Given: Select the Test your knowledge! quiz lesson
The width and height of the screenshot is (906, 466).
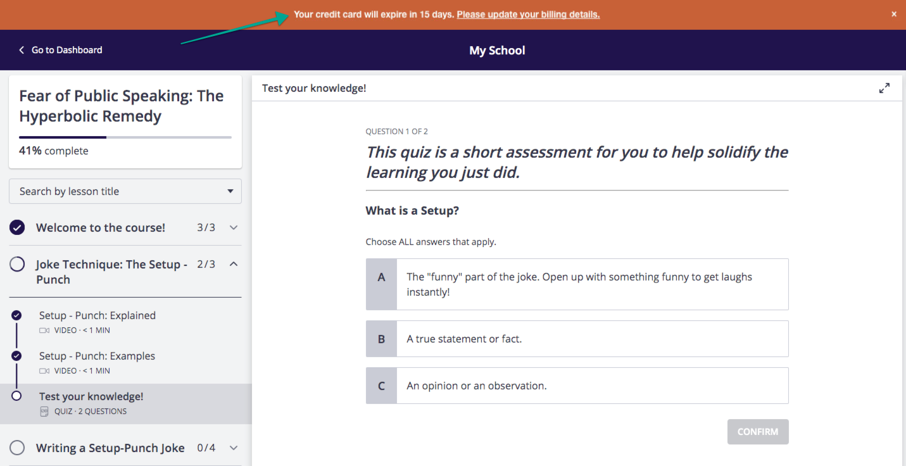Looking at the screenshot, I should tap(125, 403).
